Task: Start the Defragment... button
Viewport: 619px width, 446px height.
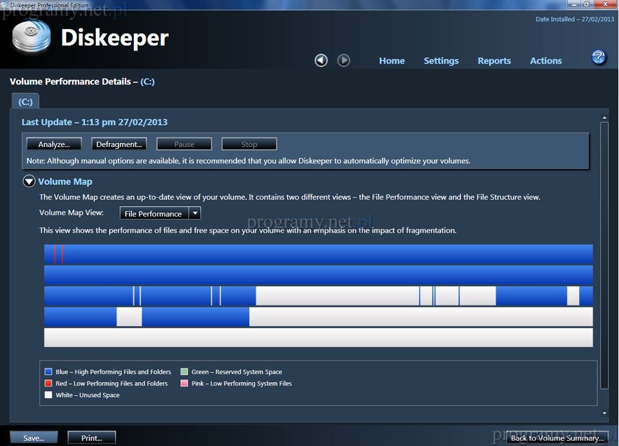Action: tap(119, 144)
